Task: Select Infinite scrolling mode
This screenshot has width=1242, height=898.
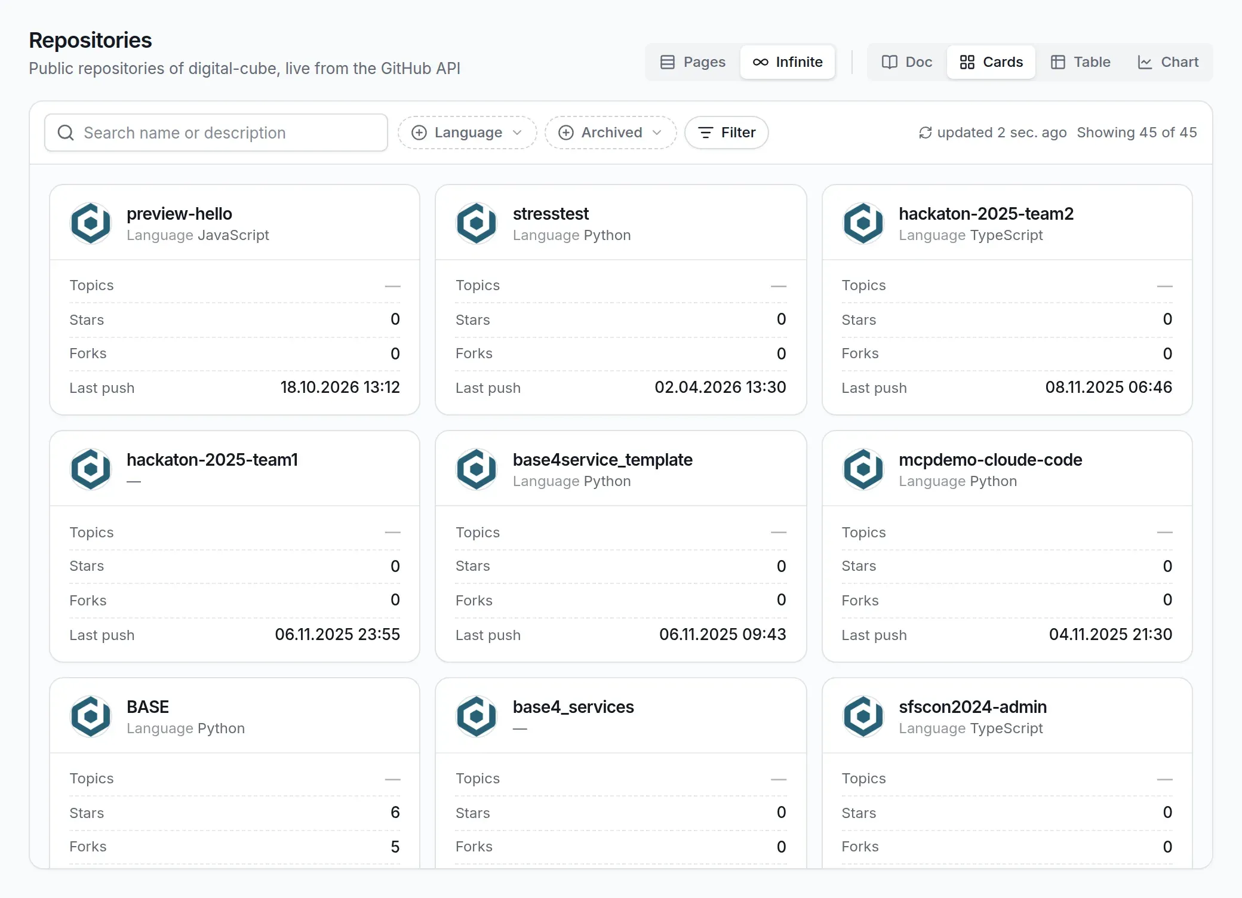Action: (x=788, y=62)
